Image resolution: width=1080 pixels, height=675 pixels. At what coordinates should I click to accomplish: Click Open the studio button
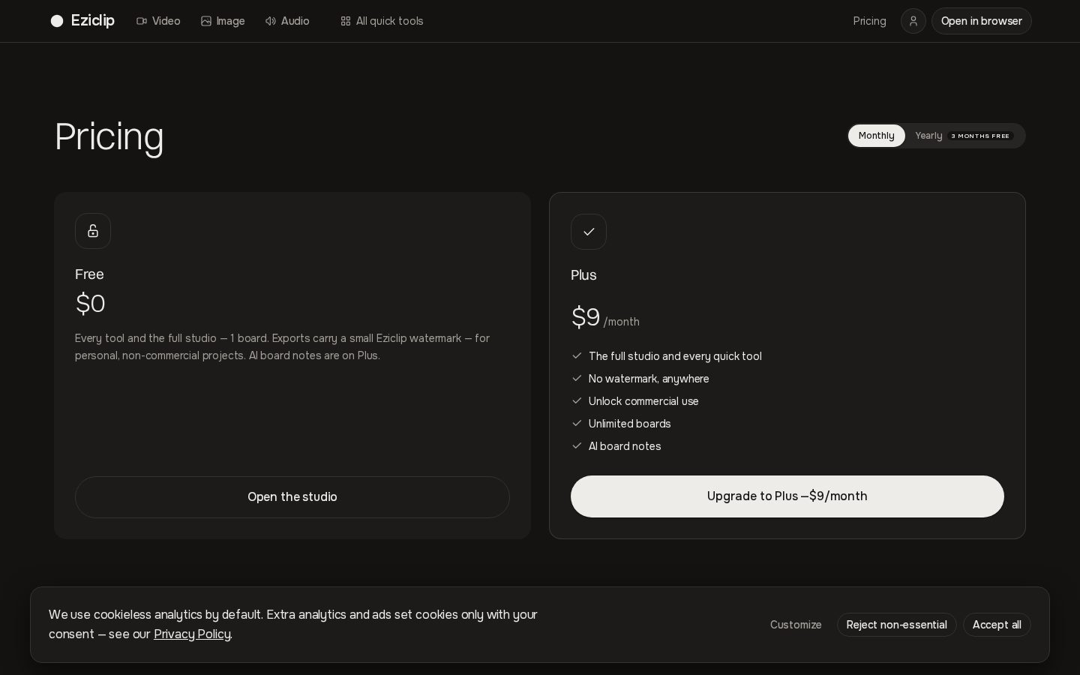[x=292, y=497]
